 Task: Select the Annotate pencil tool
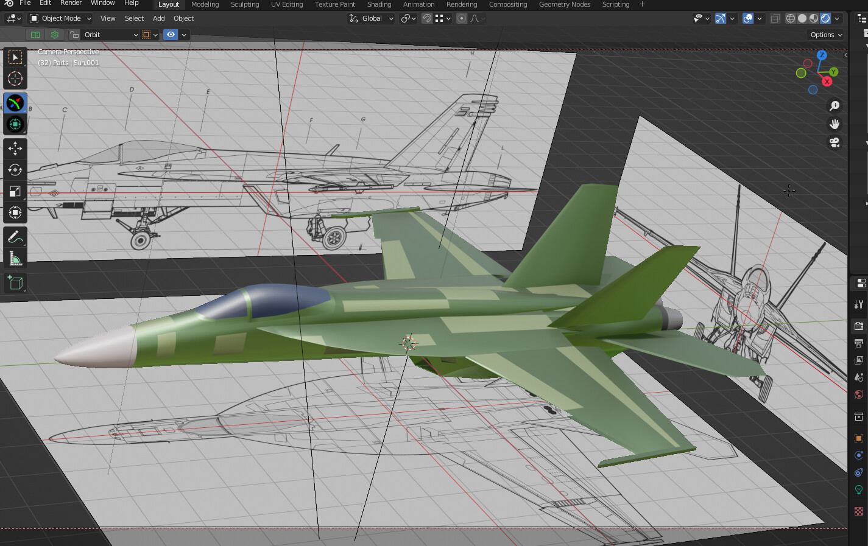tap(15, 237)
